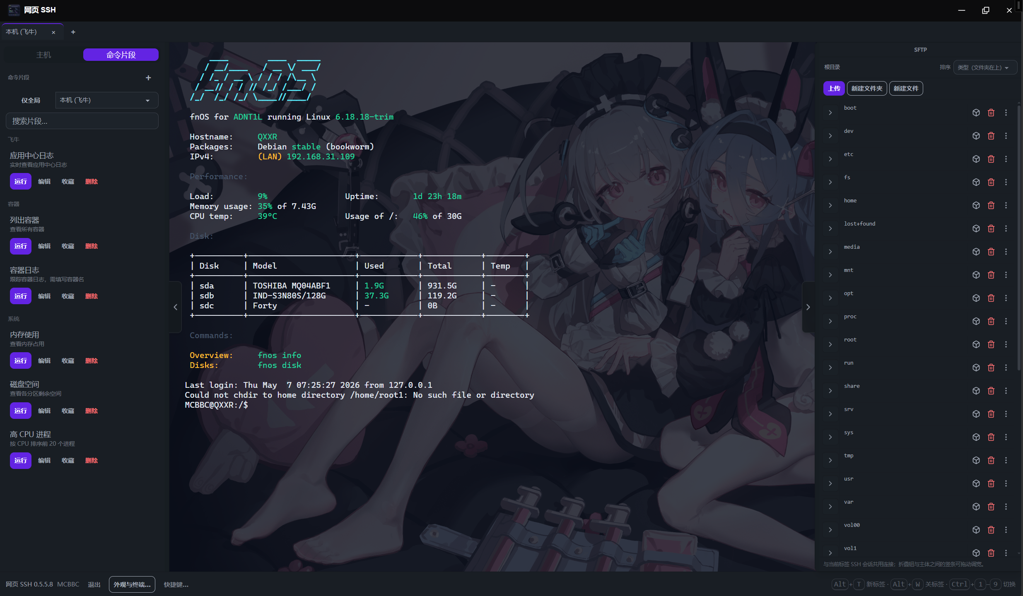1023x596 pixels.
Task: Open 快捷键... shortcuts settings
Action: pyautogui.click(x=176, y=584)
